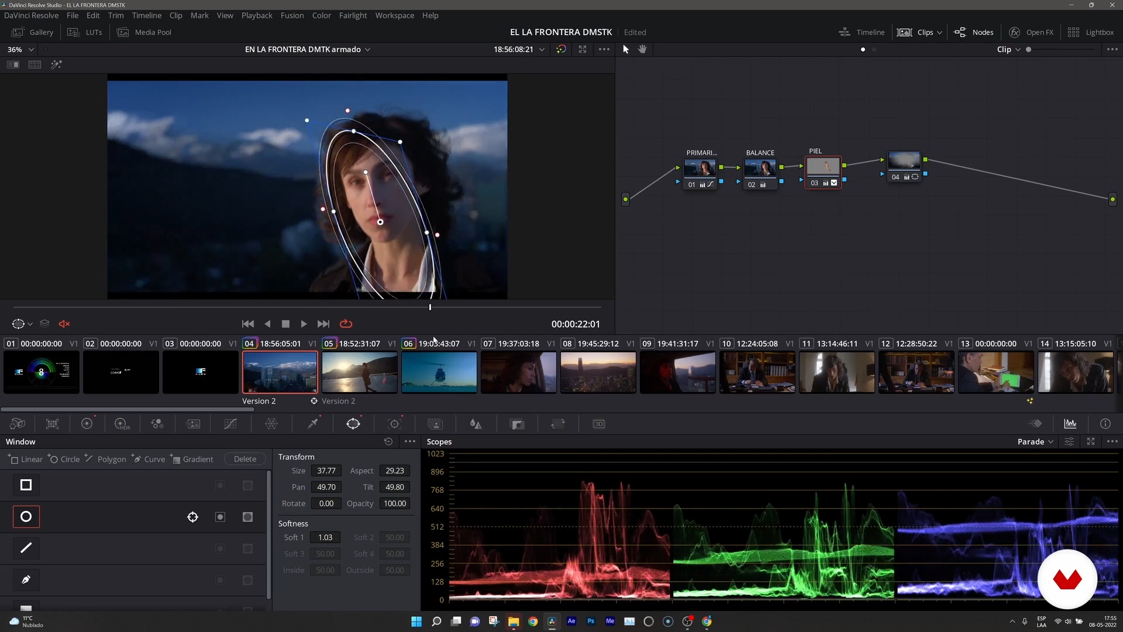The image size is (1123, 632).
Task: Open the Clip node graph mode dropdown
Action: [x=1009, y=49]
